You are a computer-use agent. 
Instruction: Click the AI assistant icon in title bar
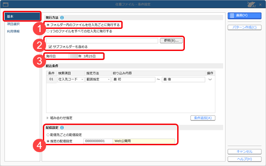point(251,5)
